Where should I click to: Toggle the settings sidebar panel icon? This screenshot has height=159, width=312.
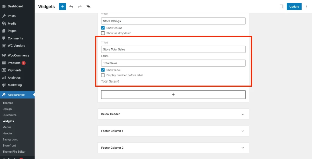pyautogui.click(x=282, y=6)
